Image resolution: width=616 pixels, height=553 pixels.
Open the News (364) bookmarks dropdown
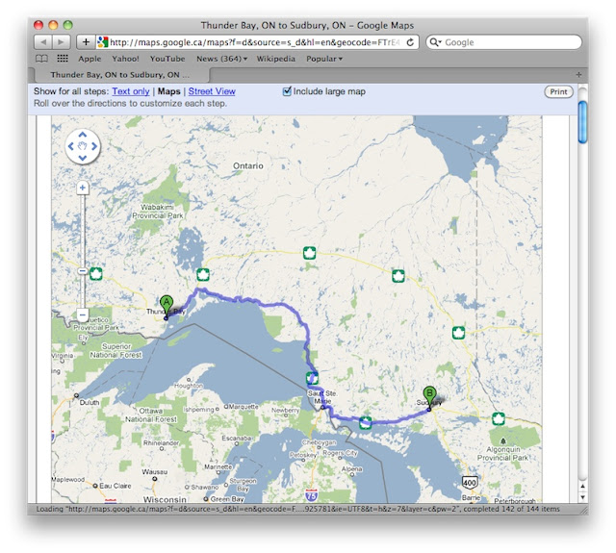(222, 59)
